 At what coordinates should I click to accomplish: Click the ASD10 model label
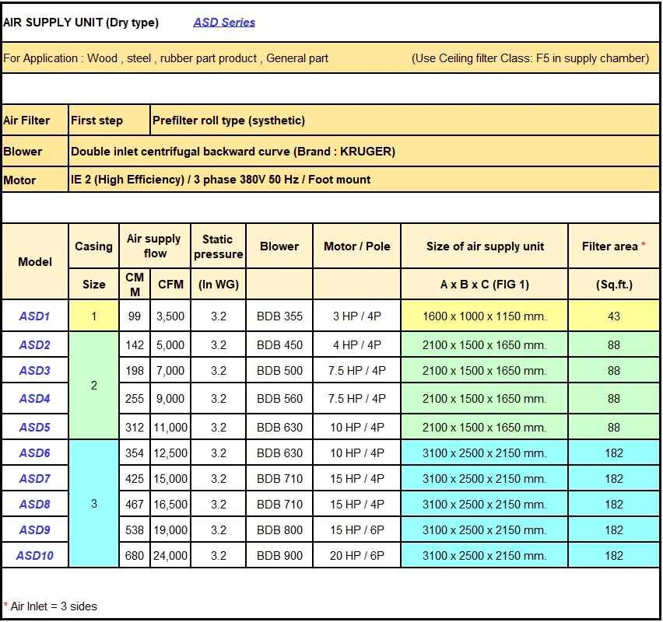34,555
